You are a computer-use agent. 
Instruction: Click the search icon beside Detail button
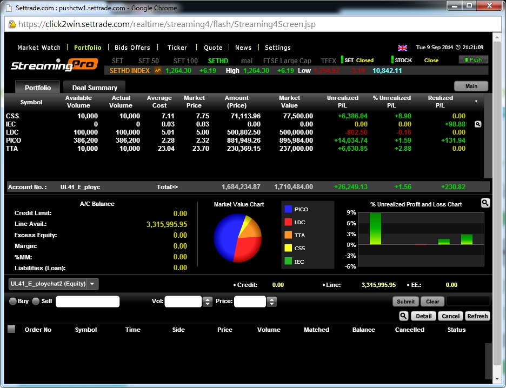[x=403, y=316]
